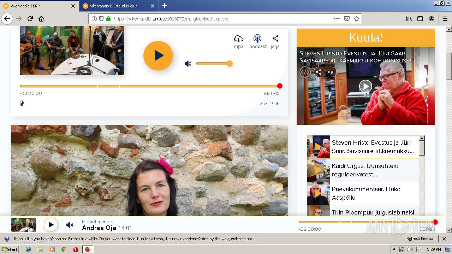The height and width of the screenshot is (254, 452).
Task: Open Triin Ploompuu julgustab naisi item
Action: (x=363, y=211)
